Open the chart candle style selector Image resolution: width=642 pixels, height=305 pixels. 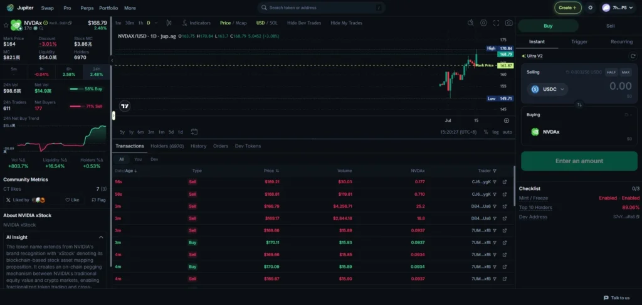point(169,23)
